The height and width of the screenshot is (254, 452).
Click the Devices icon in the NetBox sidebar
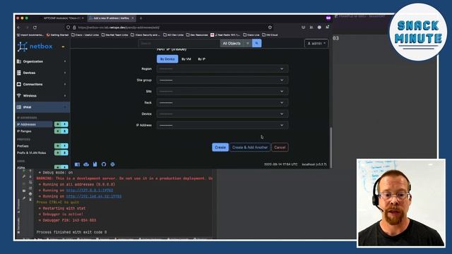19,73
